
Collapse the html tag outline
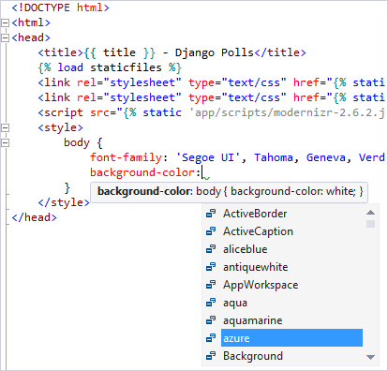click(x=5, y=22)
